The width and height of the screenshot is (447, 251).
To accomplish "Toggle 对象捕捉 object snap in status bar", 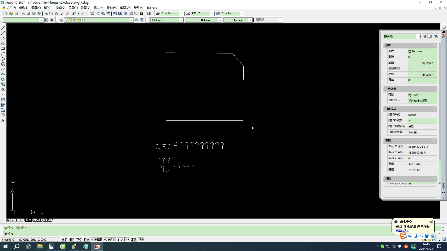I will (x=97, y=240).
